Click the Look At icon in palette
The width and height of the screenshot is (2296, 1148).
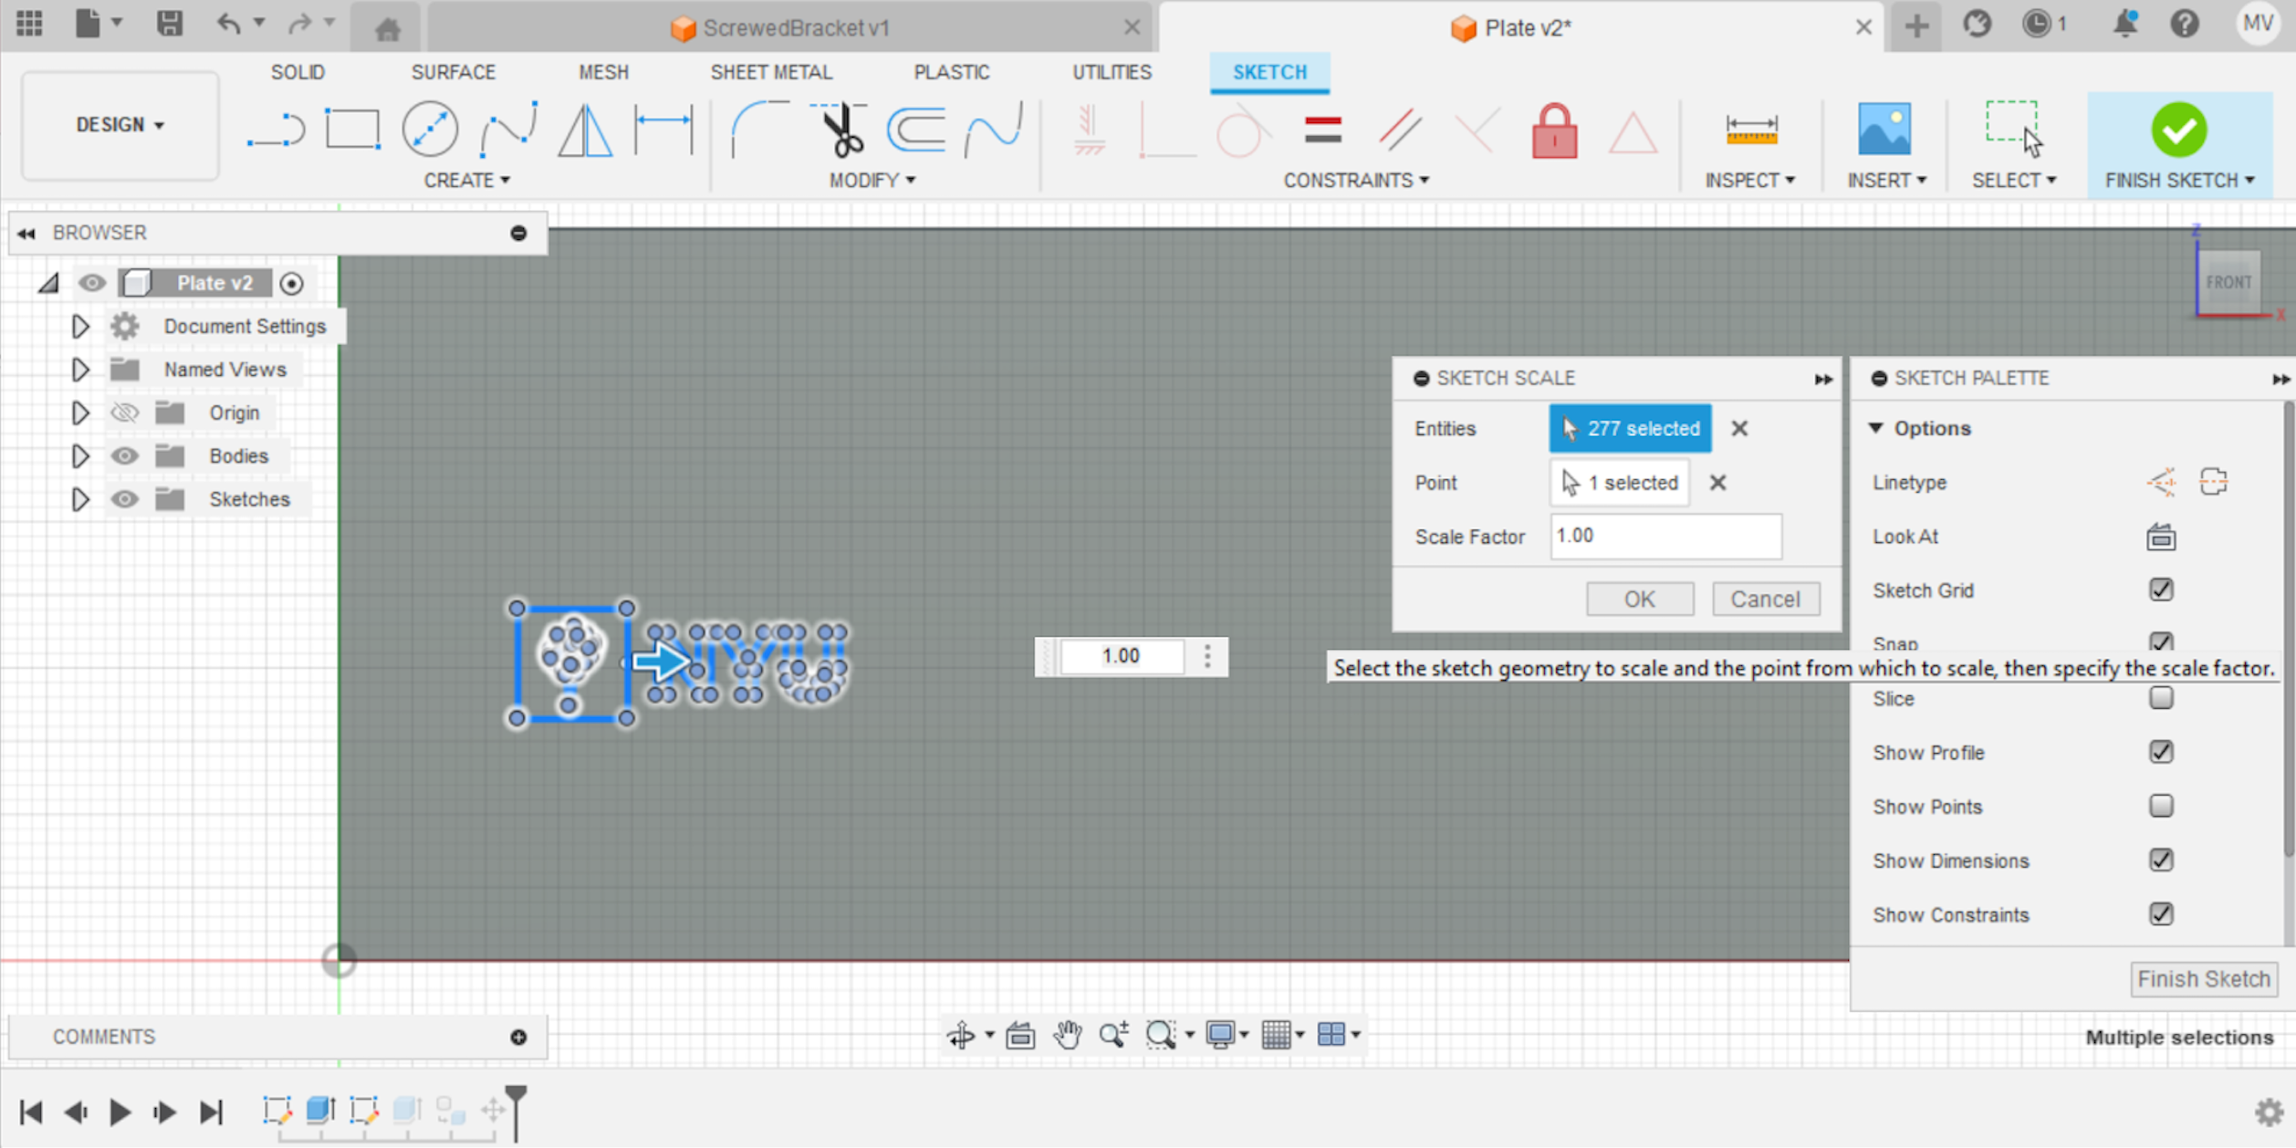coord(2160,537)
